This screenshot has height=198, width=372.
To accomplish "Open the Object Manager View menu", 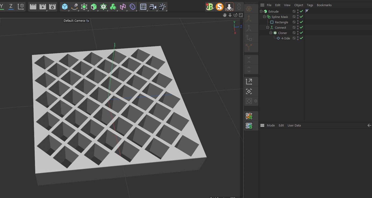I will point(287,5).
